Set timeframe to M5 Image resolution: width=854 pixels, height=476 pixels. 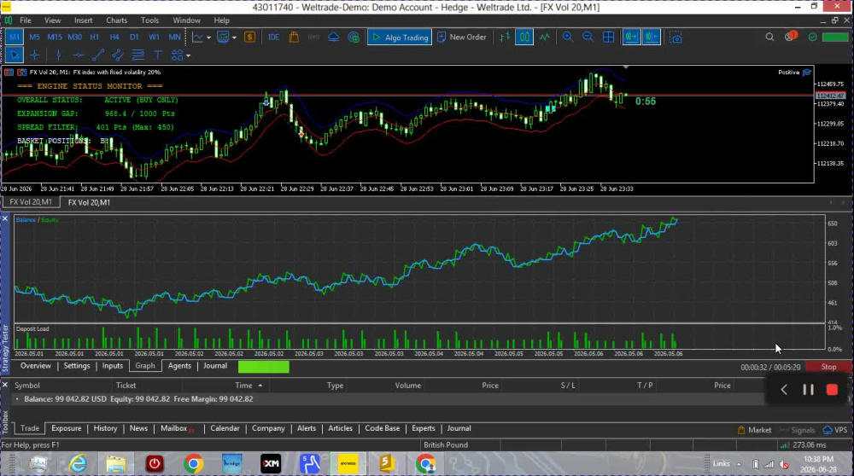(x=34, y=37)
